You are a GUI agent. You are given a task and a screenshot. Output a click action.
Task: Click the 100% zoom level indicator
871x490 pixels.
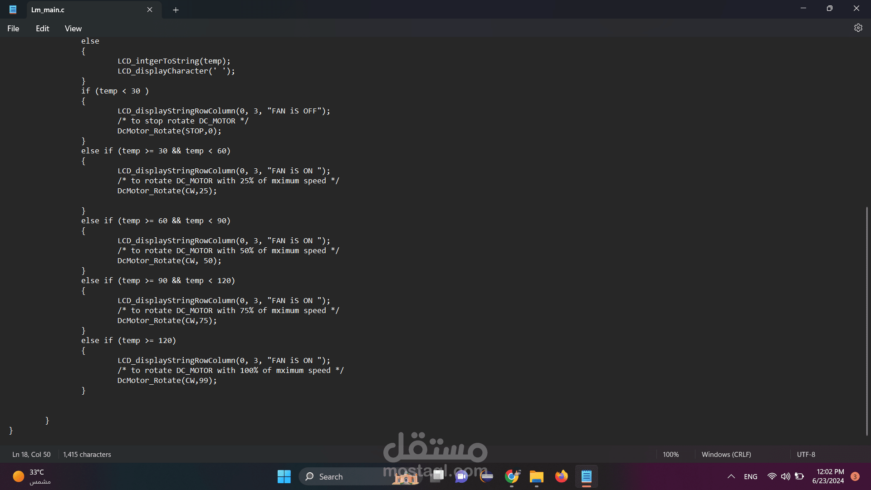(670, 454)
